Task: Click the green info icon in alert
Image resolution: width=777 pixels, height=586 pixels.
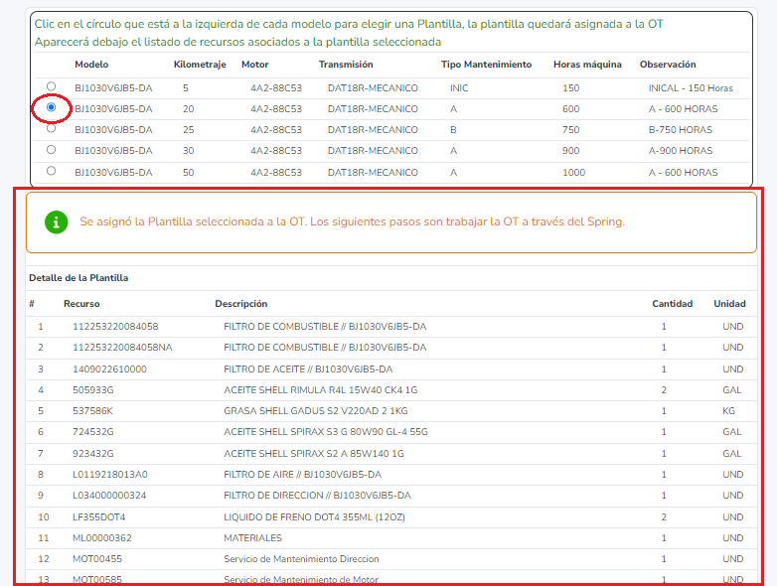Action: click(56, 221)
